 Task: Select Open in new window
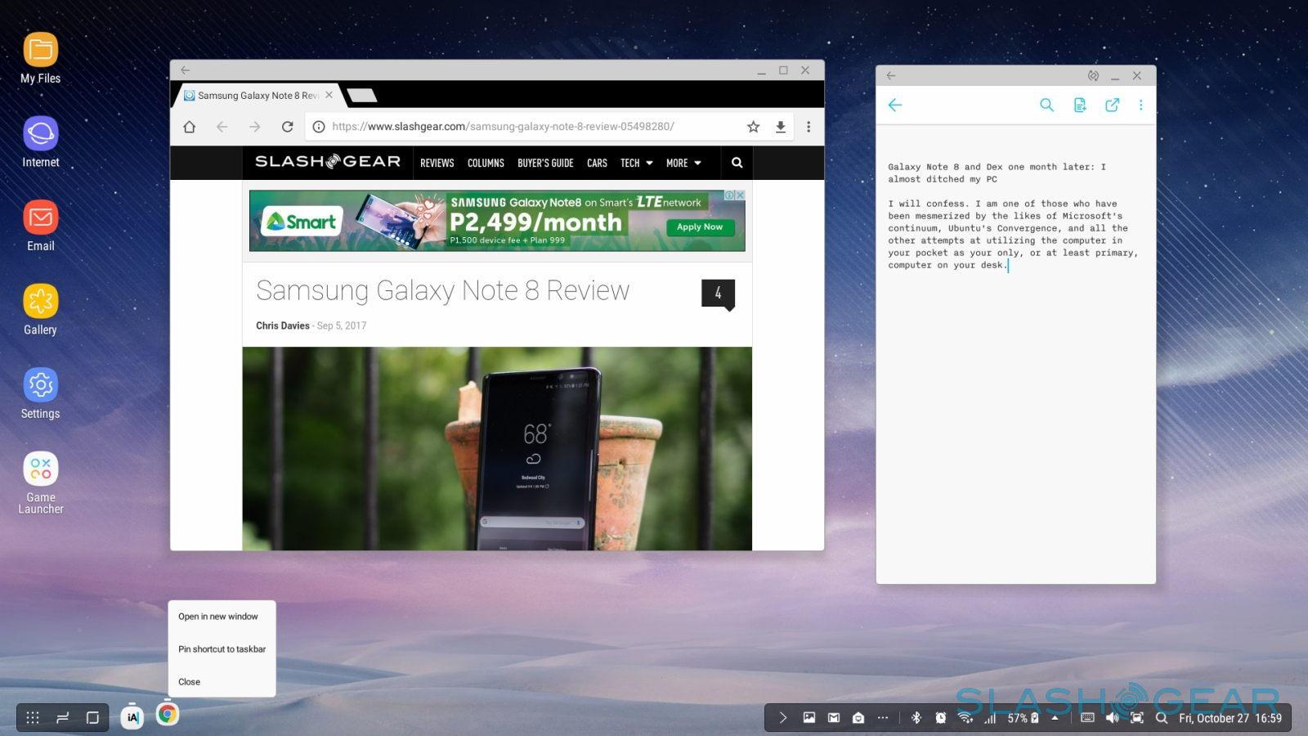pyautogui.click(x=218, y=617)
